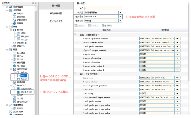Select Axis_0 in the project tree

coord(24,72)
